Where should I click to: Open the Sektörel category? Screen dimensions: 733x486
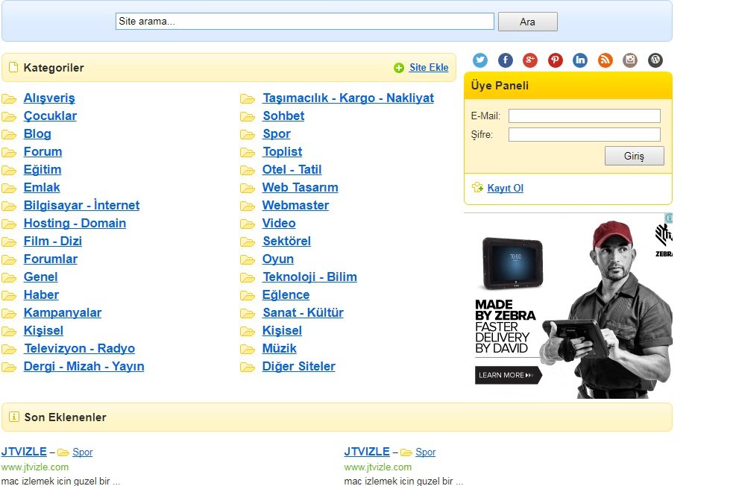[x=286, y=241]
